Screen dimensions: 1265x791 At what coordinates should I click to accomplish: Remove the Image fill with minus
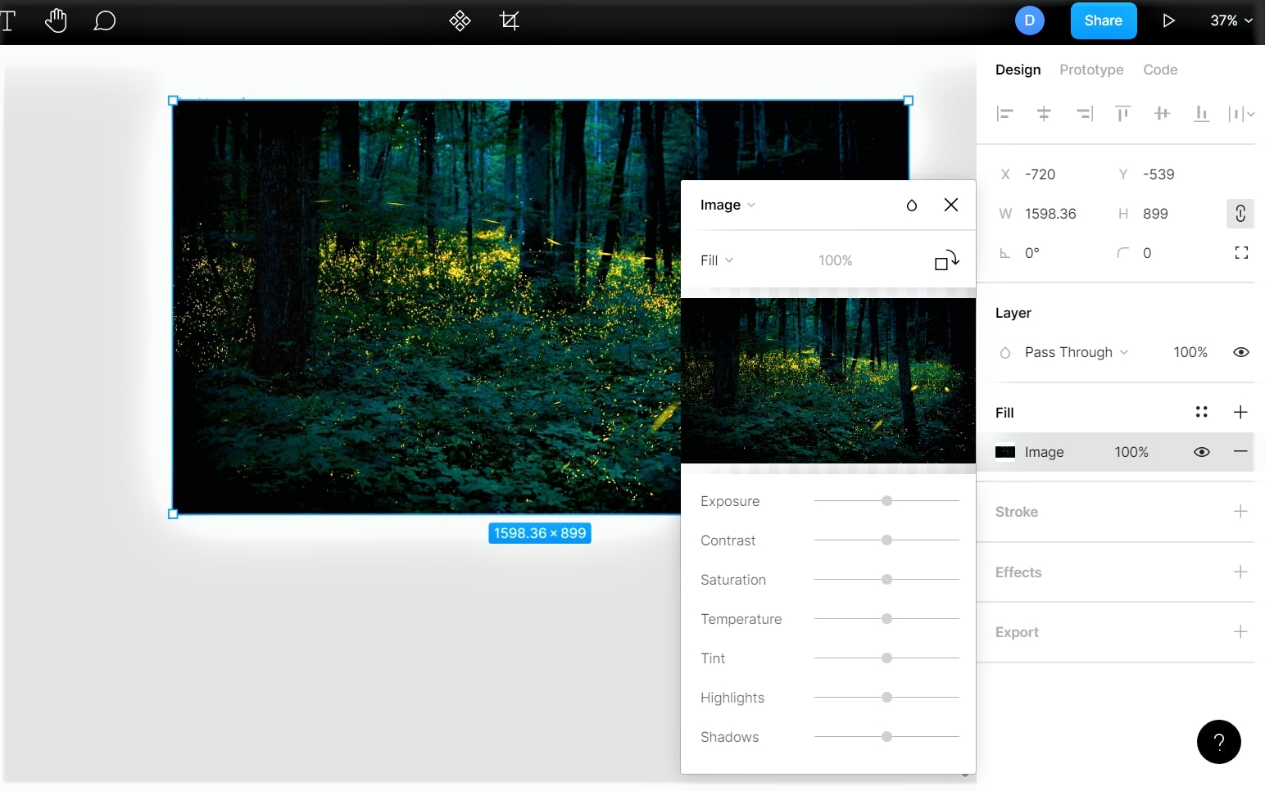click(1240, 452)
